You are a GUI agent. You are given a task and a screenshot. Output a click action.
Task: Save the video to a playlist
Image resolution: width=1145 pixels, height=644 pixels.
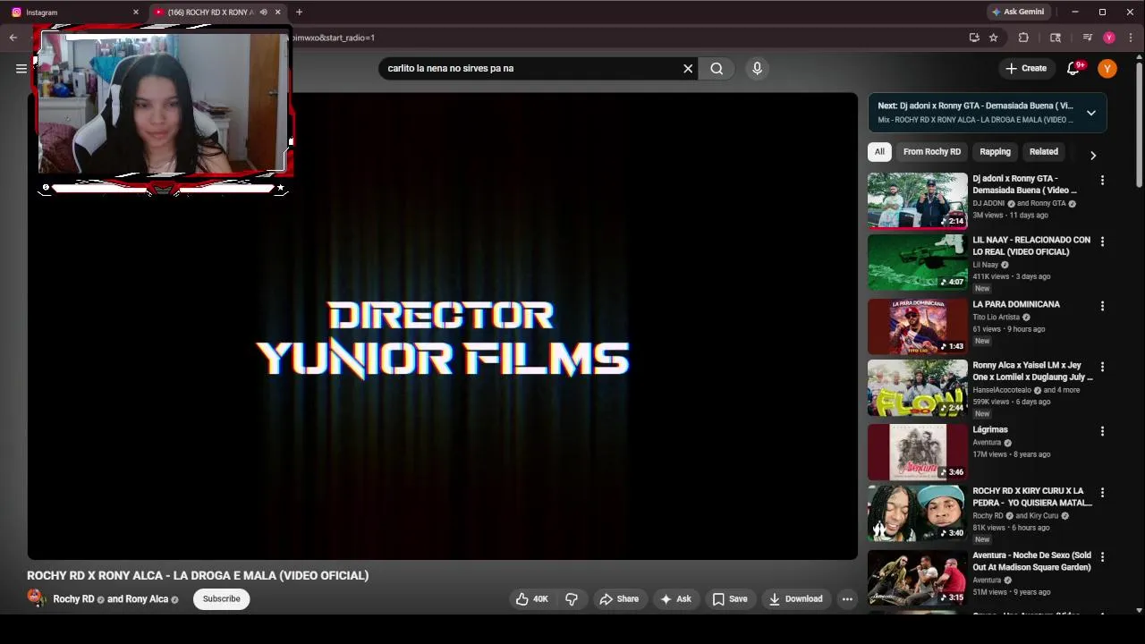pos(729,599)
